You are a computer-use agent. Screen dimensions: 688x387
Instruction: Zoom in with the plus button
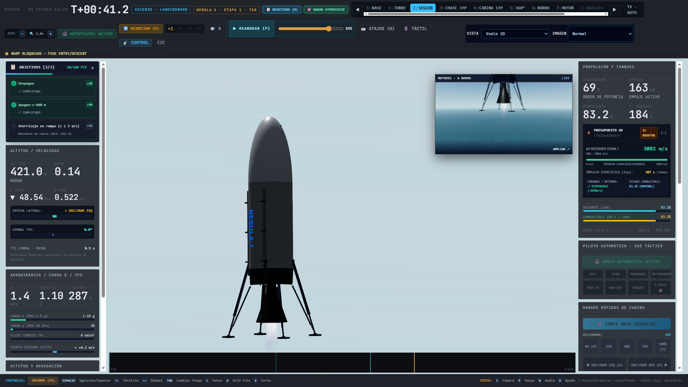point(51,34)
